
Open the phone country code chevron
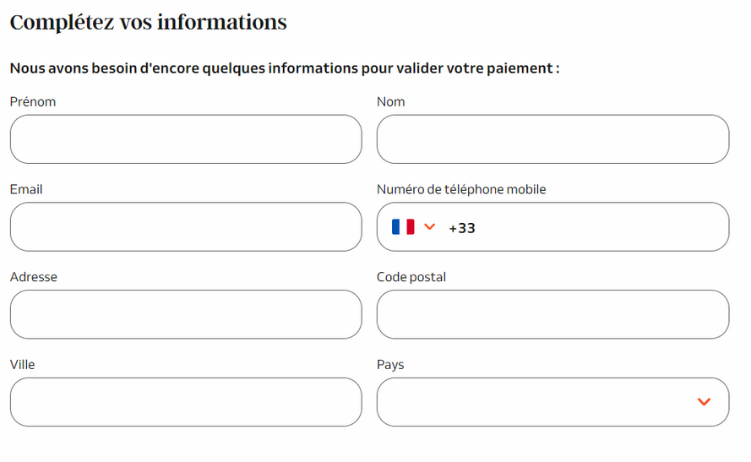(430, 226)
